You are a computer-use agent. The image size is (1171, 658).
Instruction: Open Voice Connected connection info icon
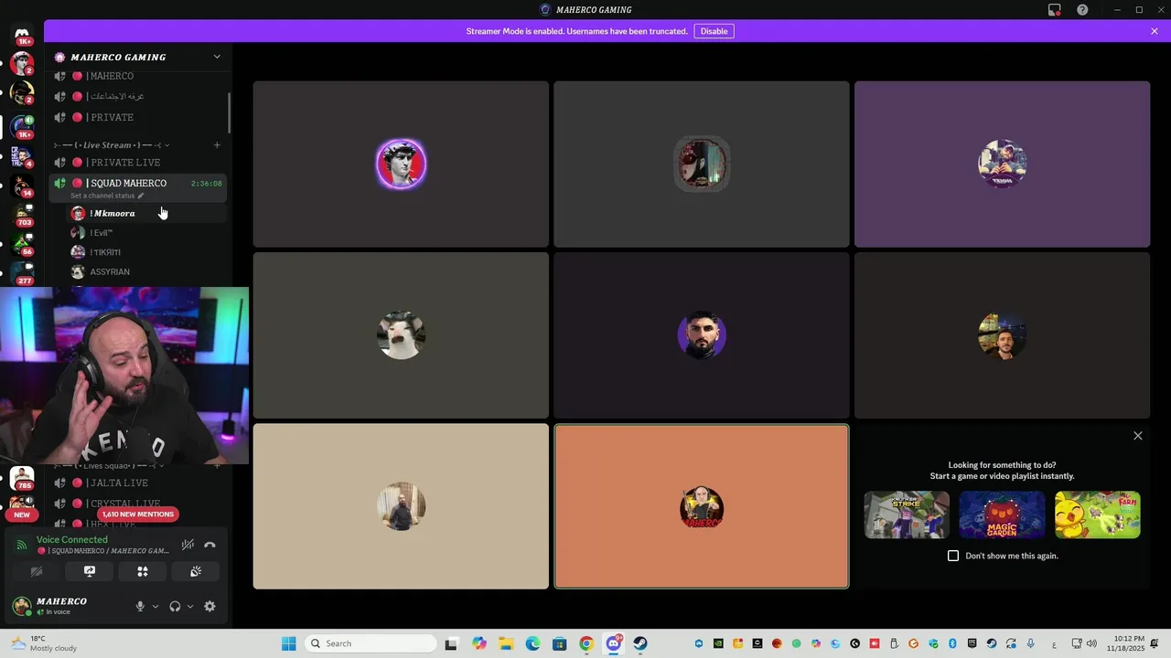pos(22,545)
